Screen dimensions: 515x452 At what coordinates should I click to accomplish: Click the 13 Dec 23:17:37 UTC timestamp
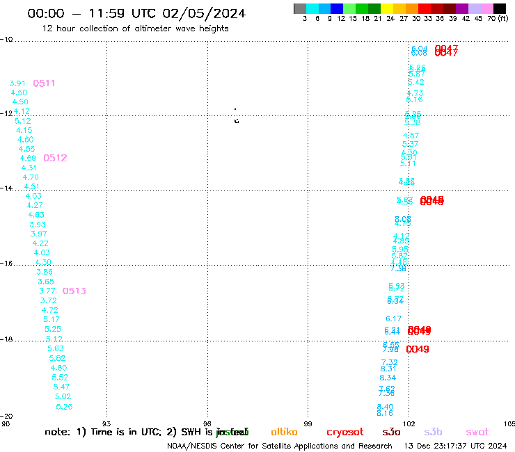coord(455,446)
